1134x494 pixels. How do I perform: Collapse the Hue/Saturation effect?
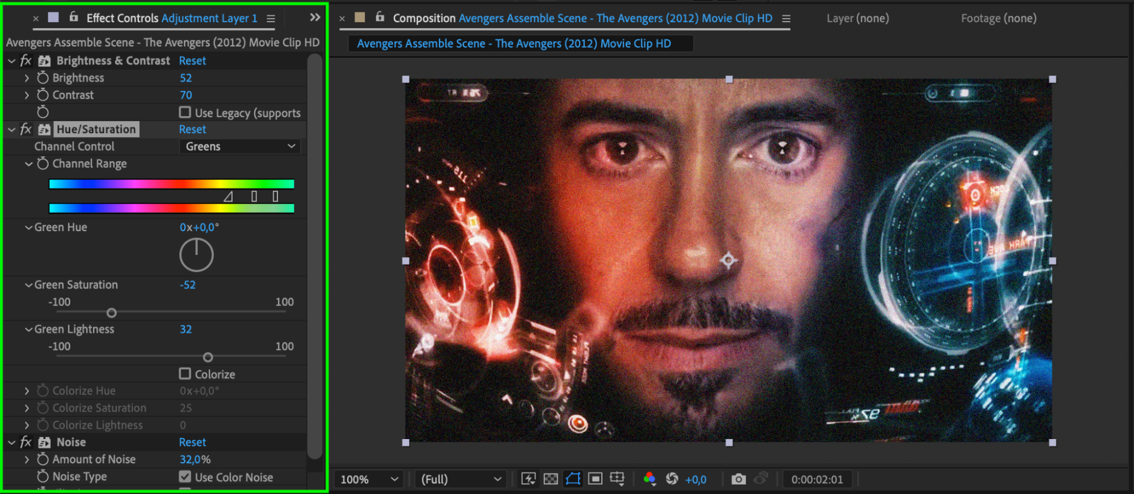11,129
